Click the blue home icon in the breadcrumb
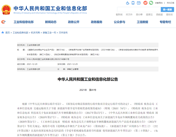Viewport: 176px width, 137px height. coord(3,33)
